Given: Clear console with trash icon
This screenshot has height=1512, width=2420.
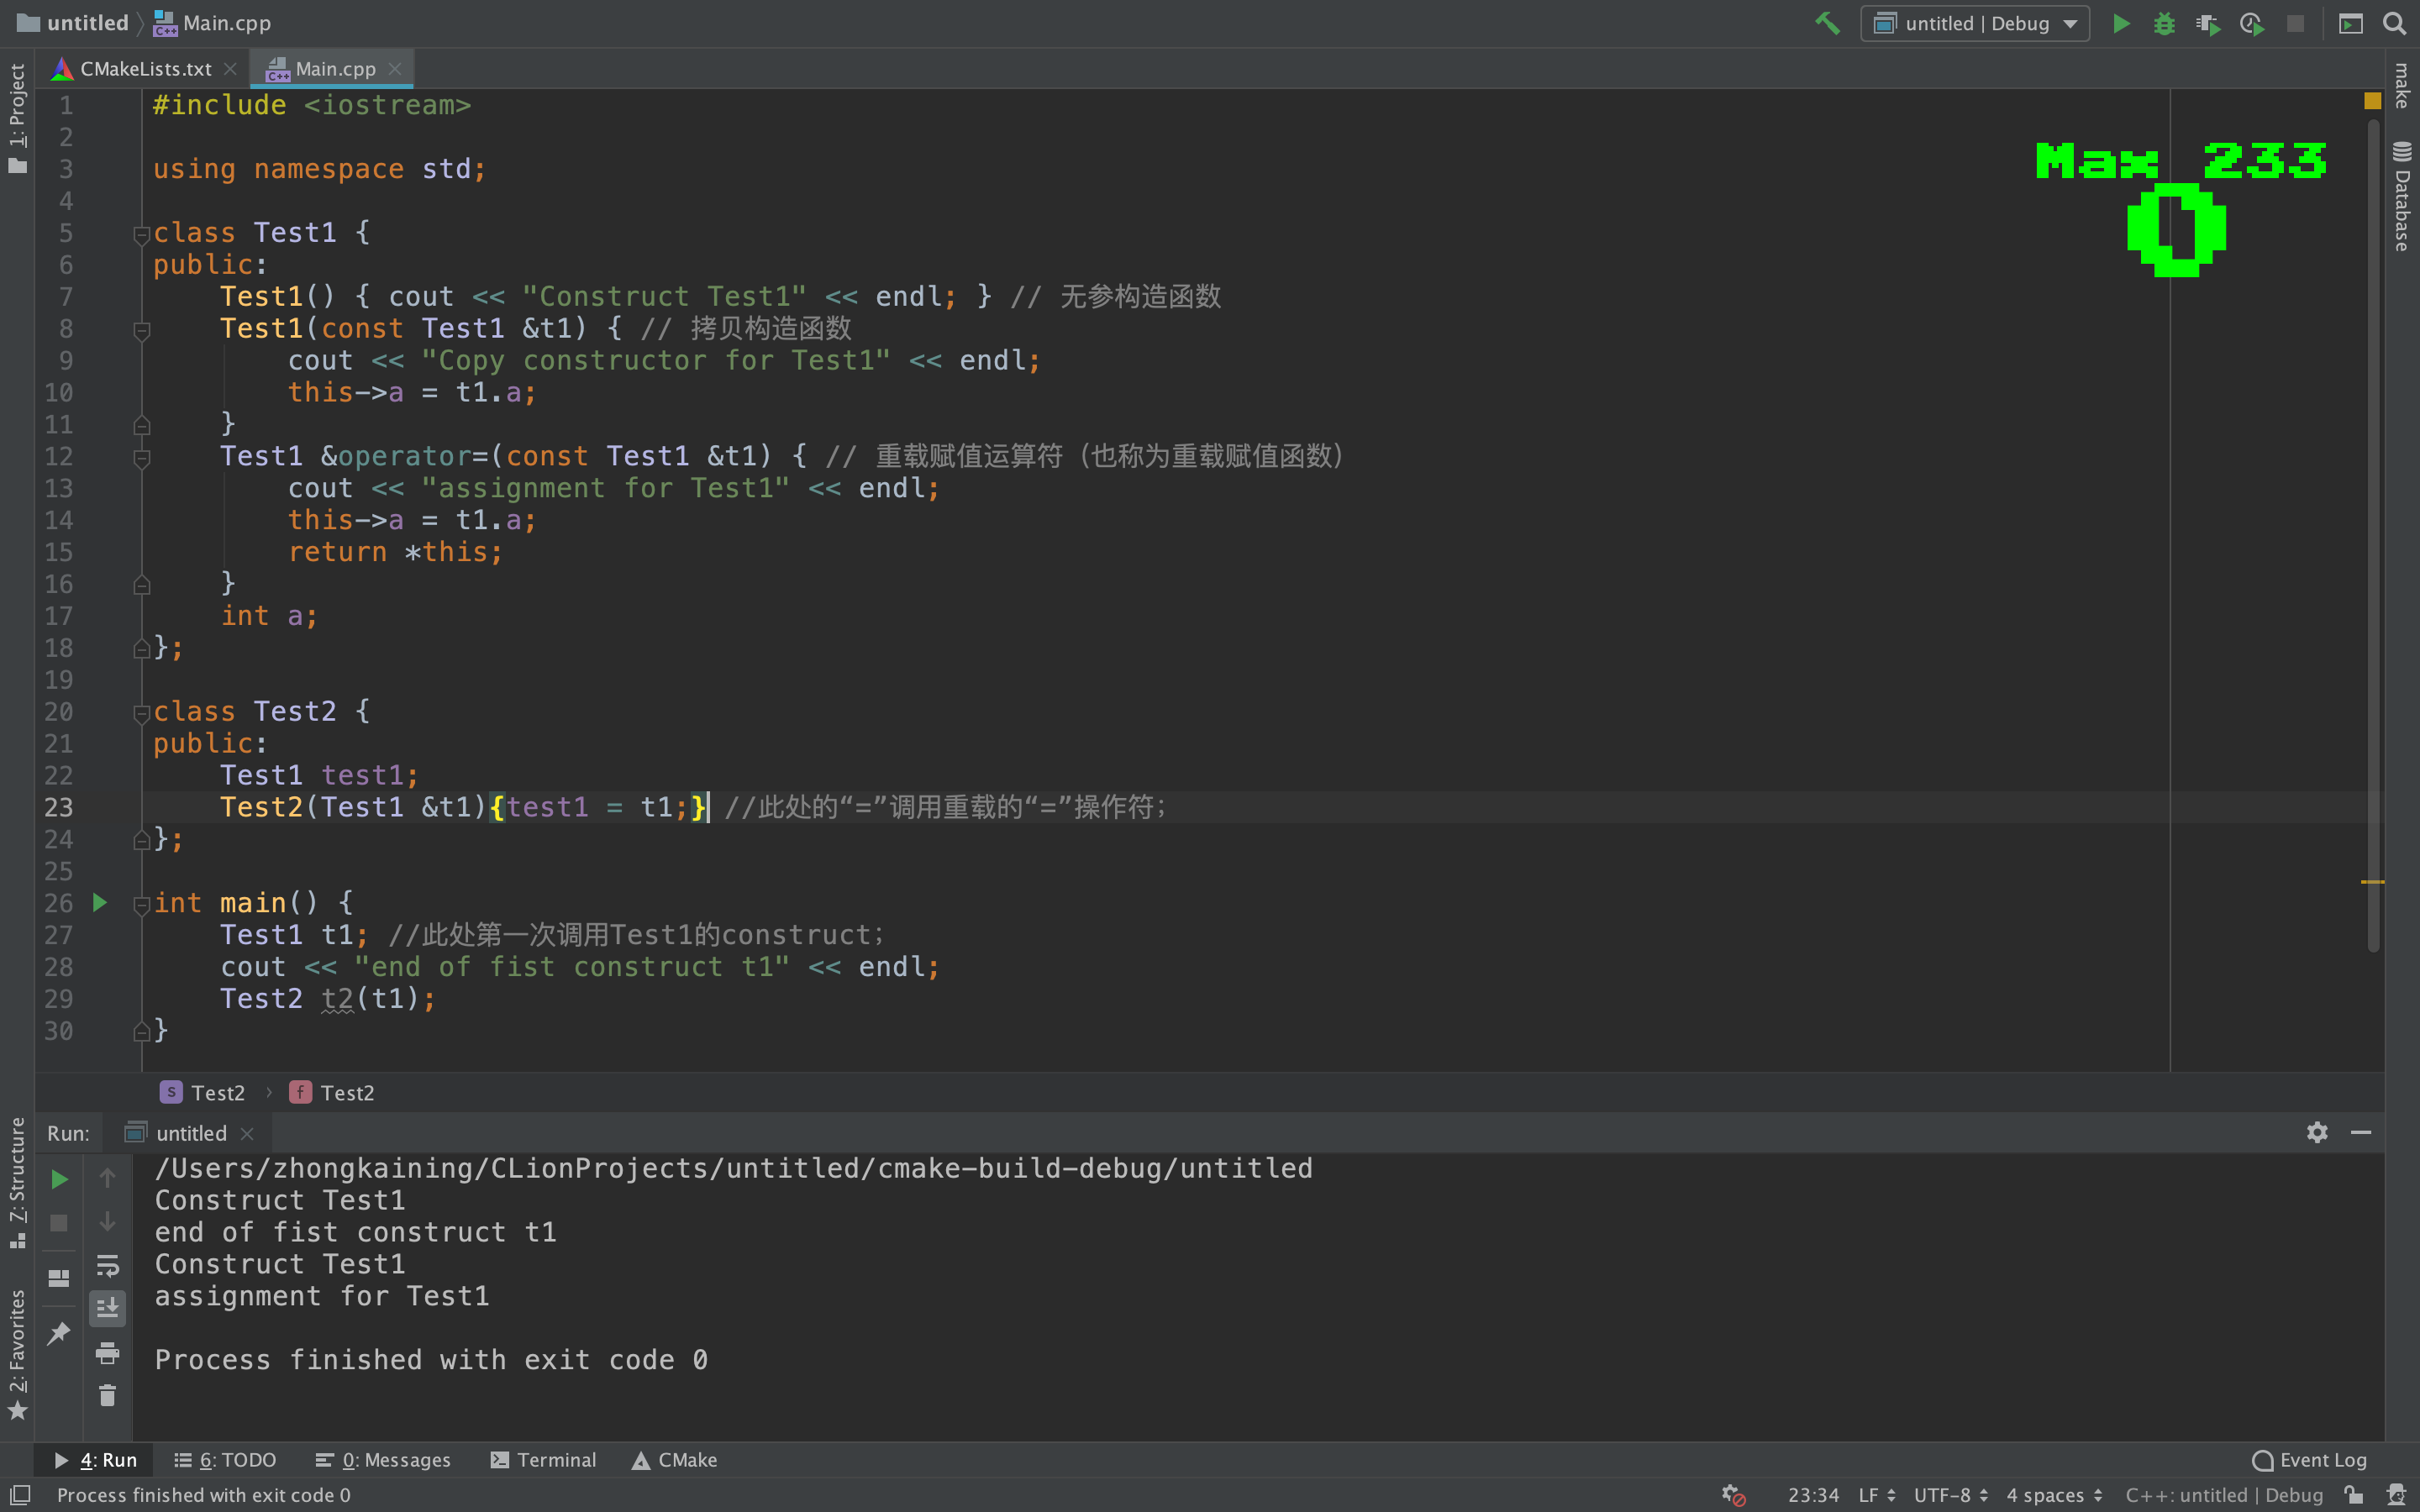Looking at the screenshot, I should (107, 1396).
